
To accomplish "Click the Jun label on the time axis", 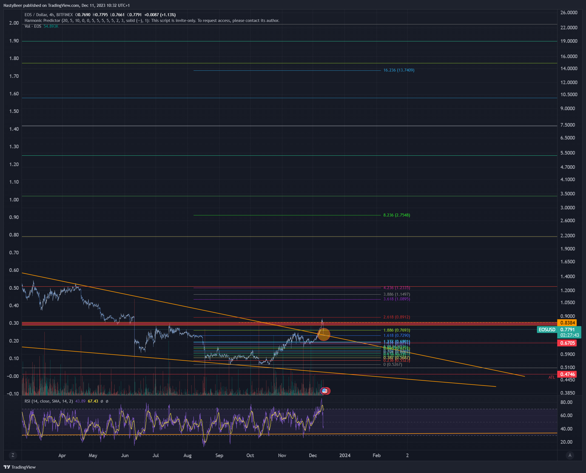I will click(x=125, y=455).
